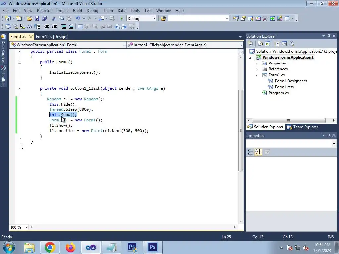Click the Open File folder icon
Screen dimensions: 339x254
click(30, 19)
